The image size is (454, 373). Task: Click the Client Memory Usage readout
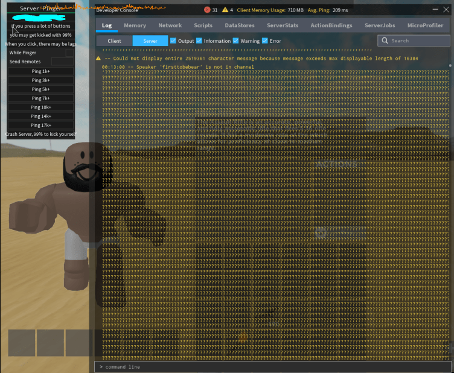(x=270, y=10)
